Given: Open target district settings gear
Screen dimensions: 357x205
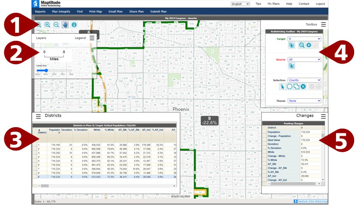Looking at the screenshot, I should coord(308,45).
